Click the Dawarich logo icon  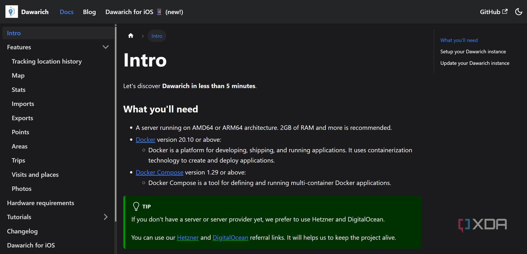tap(11, 12)
